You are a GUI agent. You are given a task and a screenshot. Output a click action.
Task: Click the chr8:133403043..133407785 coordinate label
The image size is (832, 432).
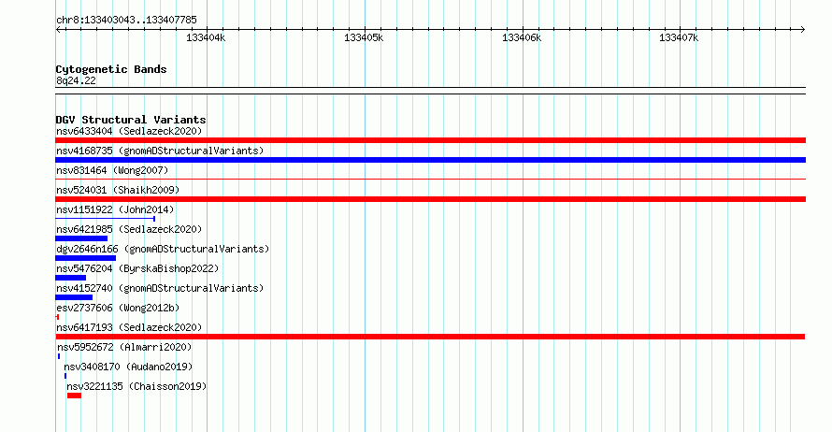pyautogui.click(x=126, y=20)
